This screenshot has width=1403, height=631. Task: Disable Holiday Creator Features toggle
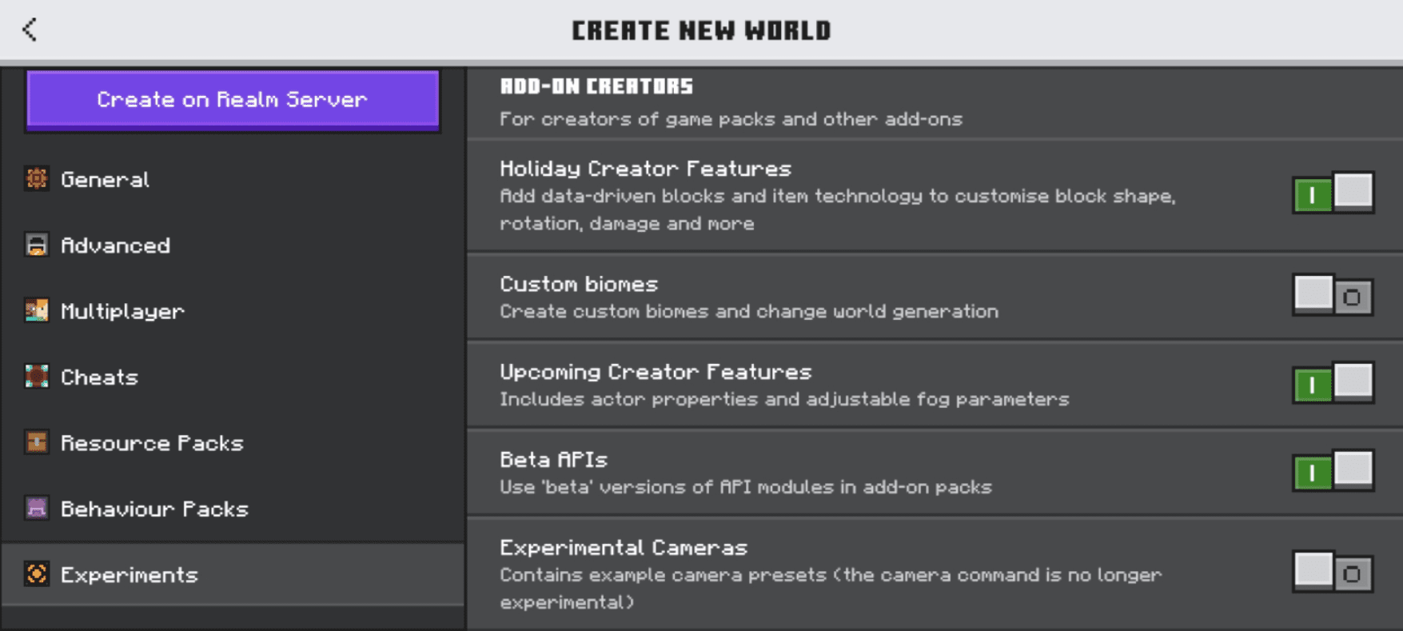(1333, 194)
